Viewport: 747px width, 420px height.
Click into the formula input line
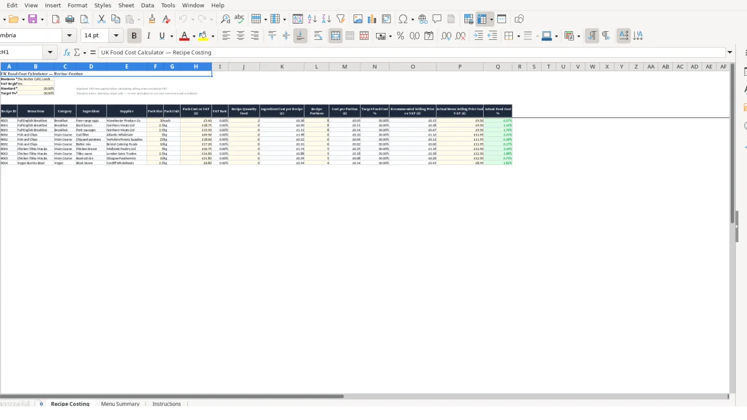pos(411,53)
